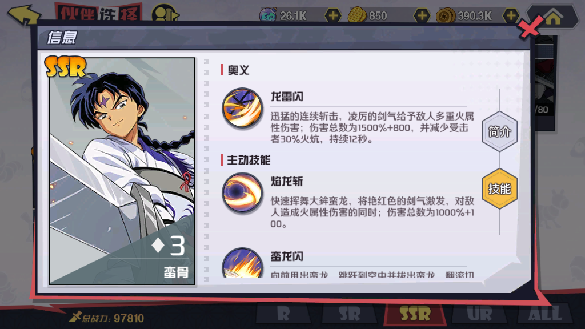Image resolution: width=585 pixels, height=329 pixels.
Task: Tap the 蛮龙闪 skill icon
Action: coord(242,263)
